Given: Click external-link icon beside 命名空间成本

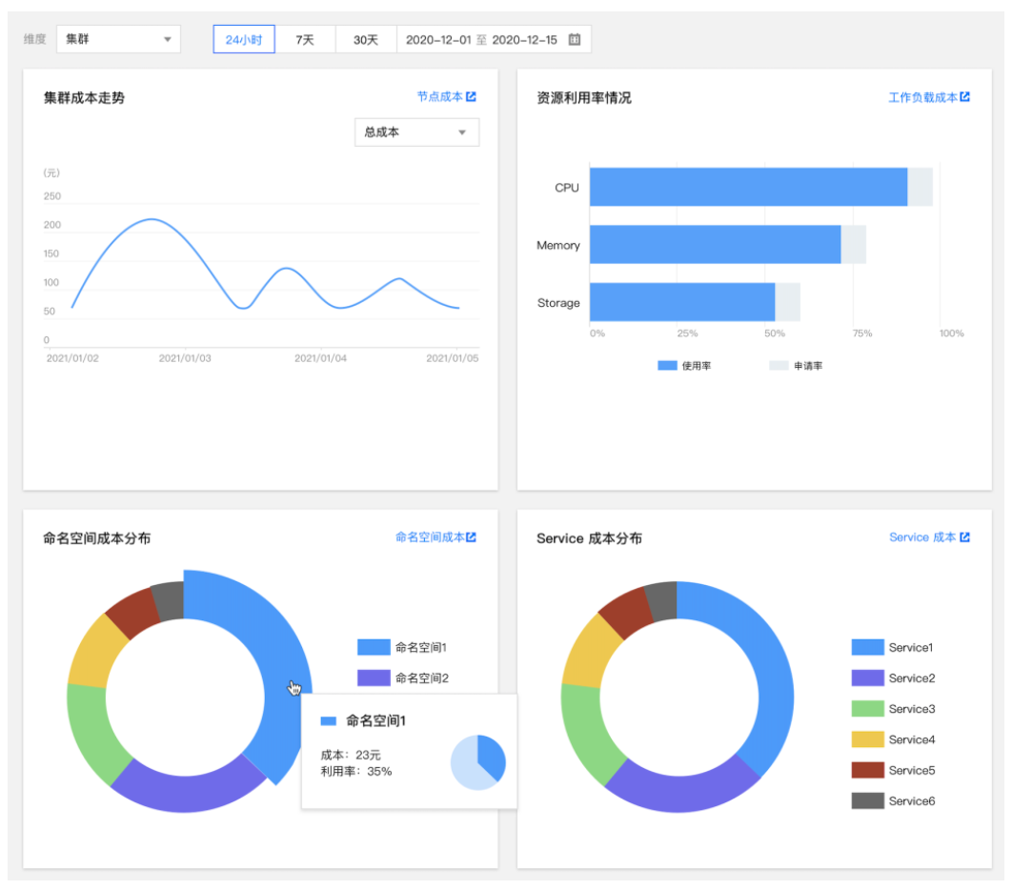Looking at the screenshot, I should (471, 537).
